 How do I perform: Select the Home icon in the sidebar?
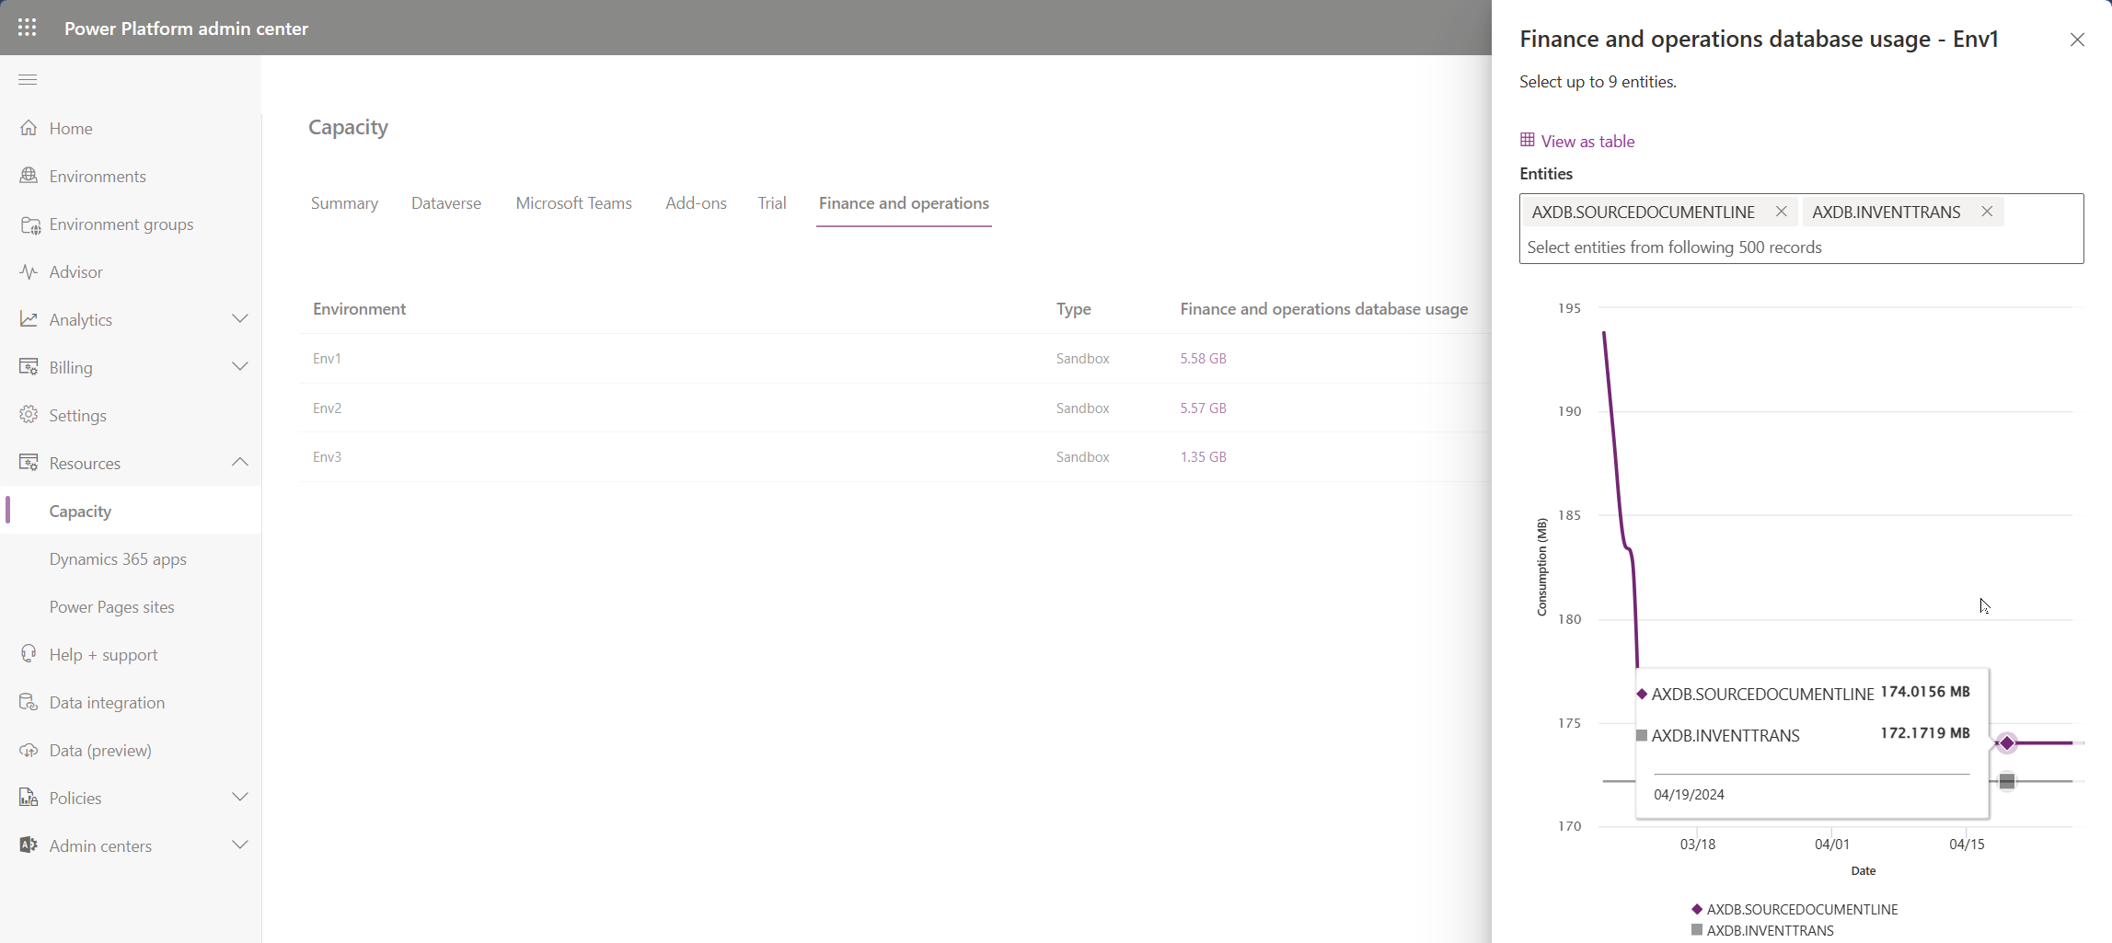71,128
